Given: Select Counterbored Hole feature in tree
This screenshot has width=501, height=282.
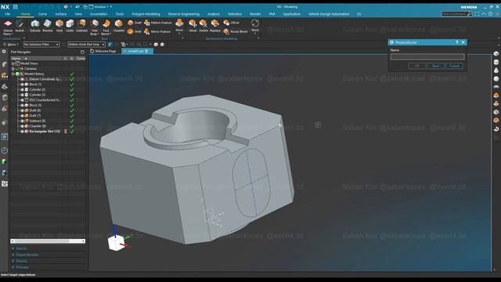Looking at the screenshot, I should click(x=45, y=100).
